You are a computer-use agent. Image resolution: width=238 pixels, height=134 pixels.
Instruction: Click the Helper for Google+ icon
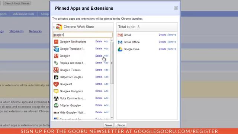tap(56, 77)
